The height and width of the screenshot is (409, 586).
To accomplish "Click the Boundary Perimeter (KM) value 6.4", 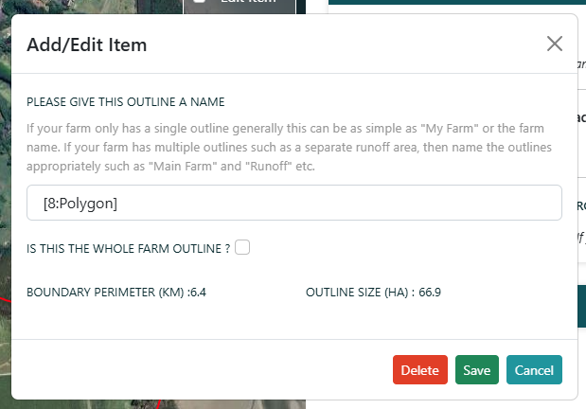I will [x=198, y=292].
